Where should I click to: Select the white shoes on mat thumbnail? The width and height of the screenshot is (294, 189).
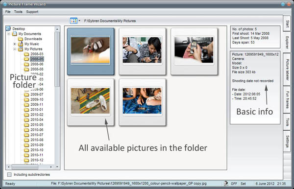pyautogui.click(x=91, y=102)
